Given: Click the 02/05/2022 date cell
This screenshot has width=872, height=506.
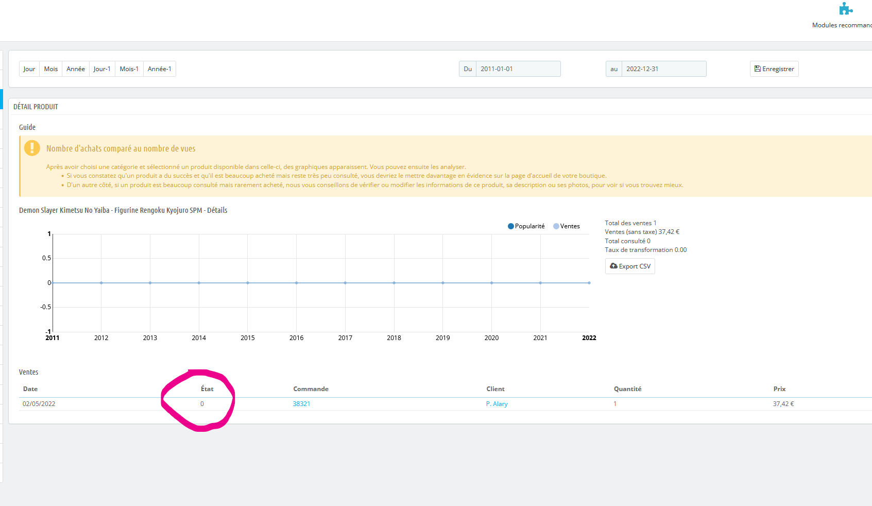Looking at the screenshot, I should 39,404.
